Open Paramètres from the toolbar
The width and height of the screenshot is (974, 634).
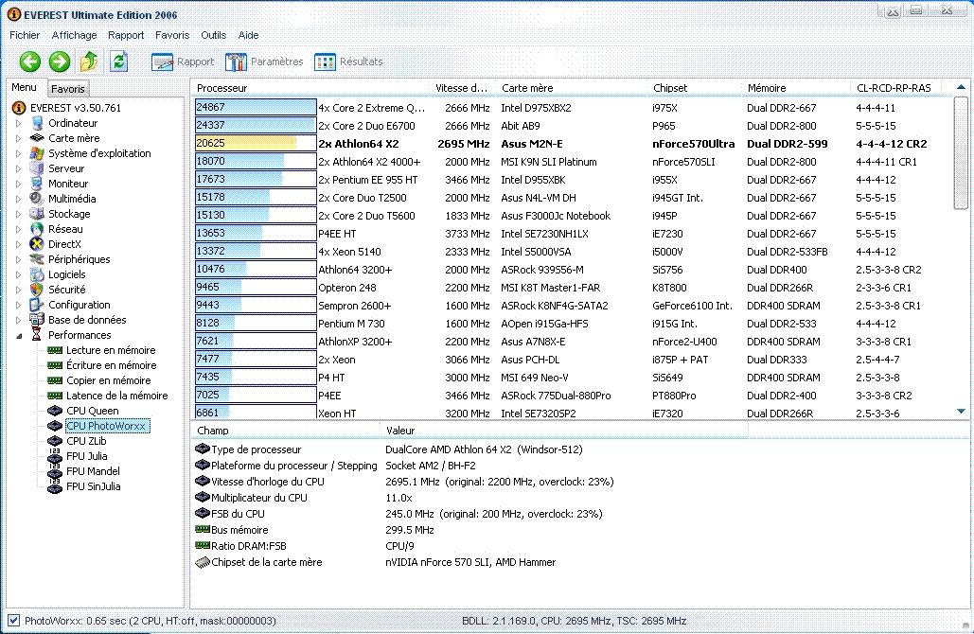265,62
